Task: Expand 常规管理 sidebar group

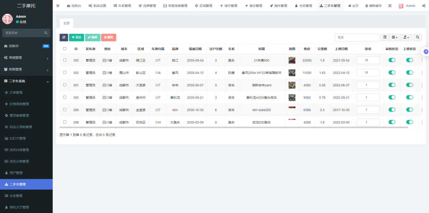Action: 26,58
